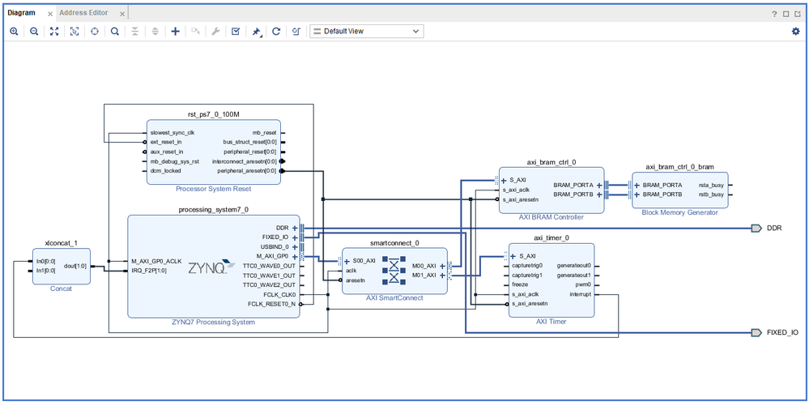Run Validate Design from the toolbar

coord(236,31)
